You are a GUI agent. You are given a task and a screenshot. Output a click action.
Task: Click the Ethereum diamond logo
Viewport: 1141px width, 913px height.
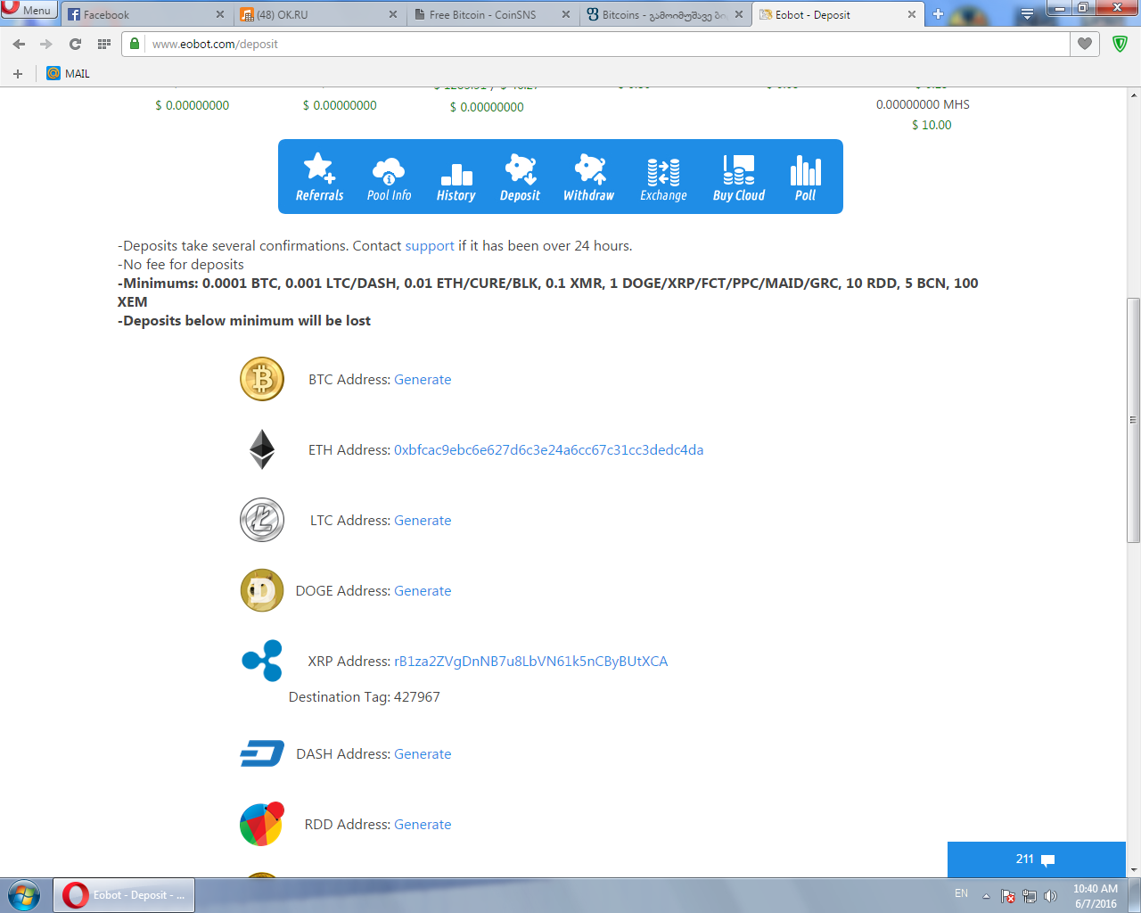pos(262,449)
